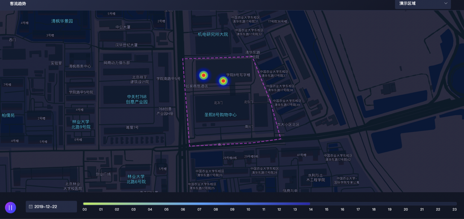Image resolution: width=464 pixels, height=219 pixels.
Task: Click 如家商旅酒店 map label
Action: click(x=197, y=86)
